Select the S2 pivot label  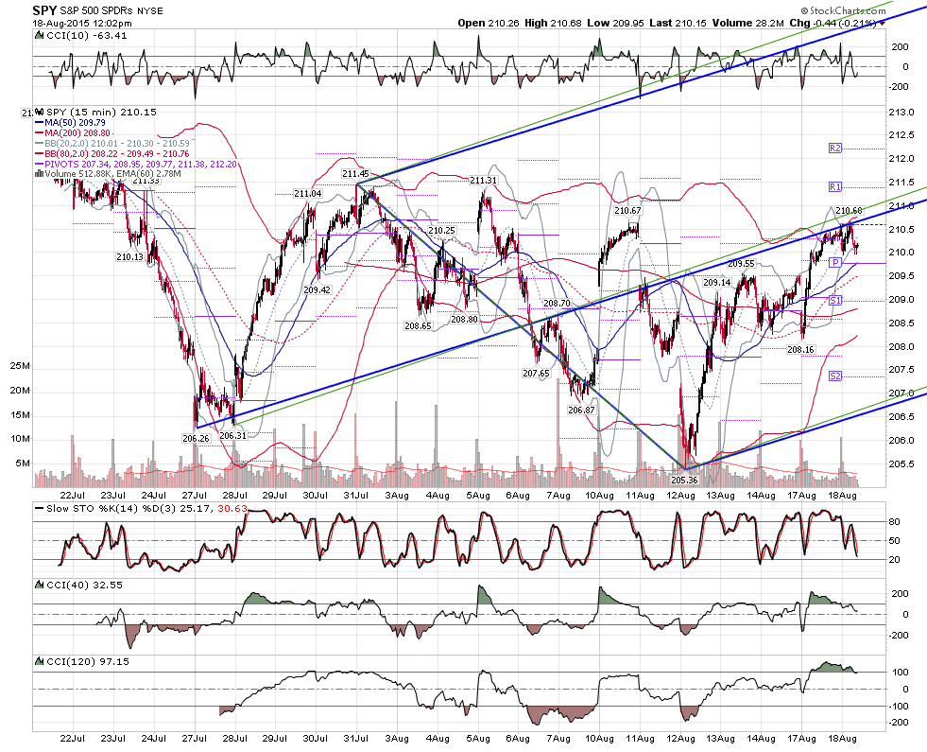[x=834, y=376]
